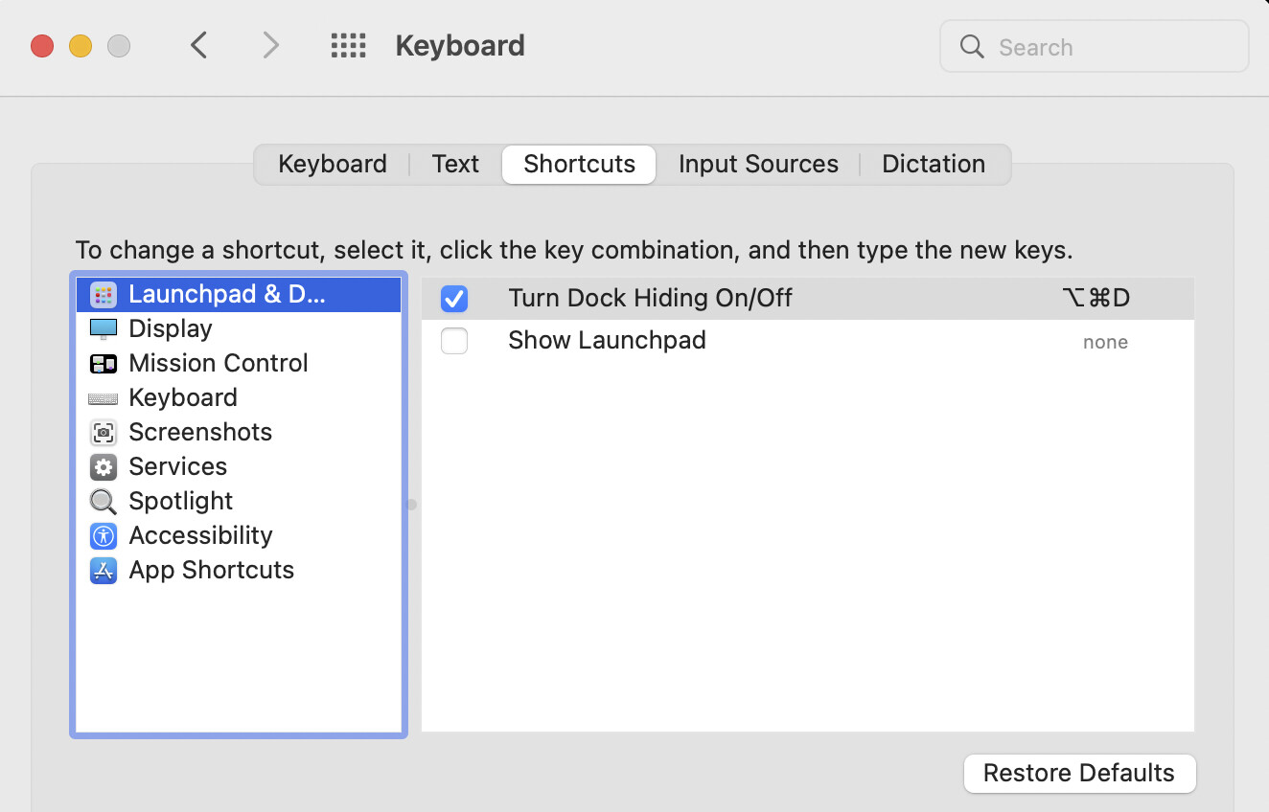Choose the Accessibility icon in the sidebar

(104, 536)
